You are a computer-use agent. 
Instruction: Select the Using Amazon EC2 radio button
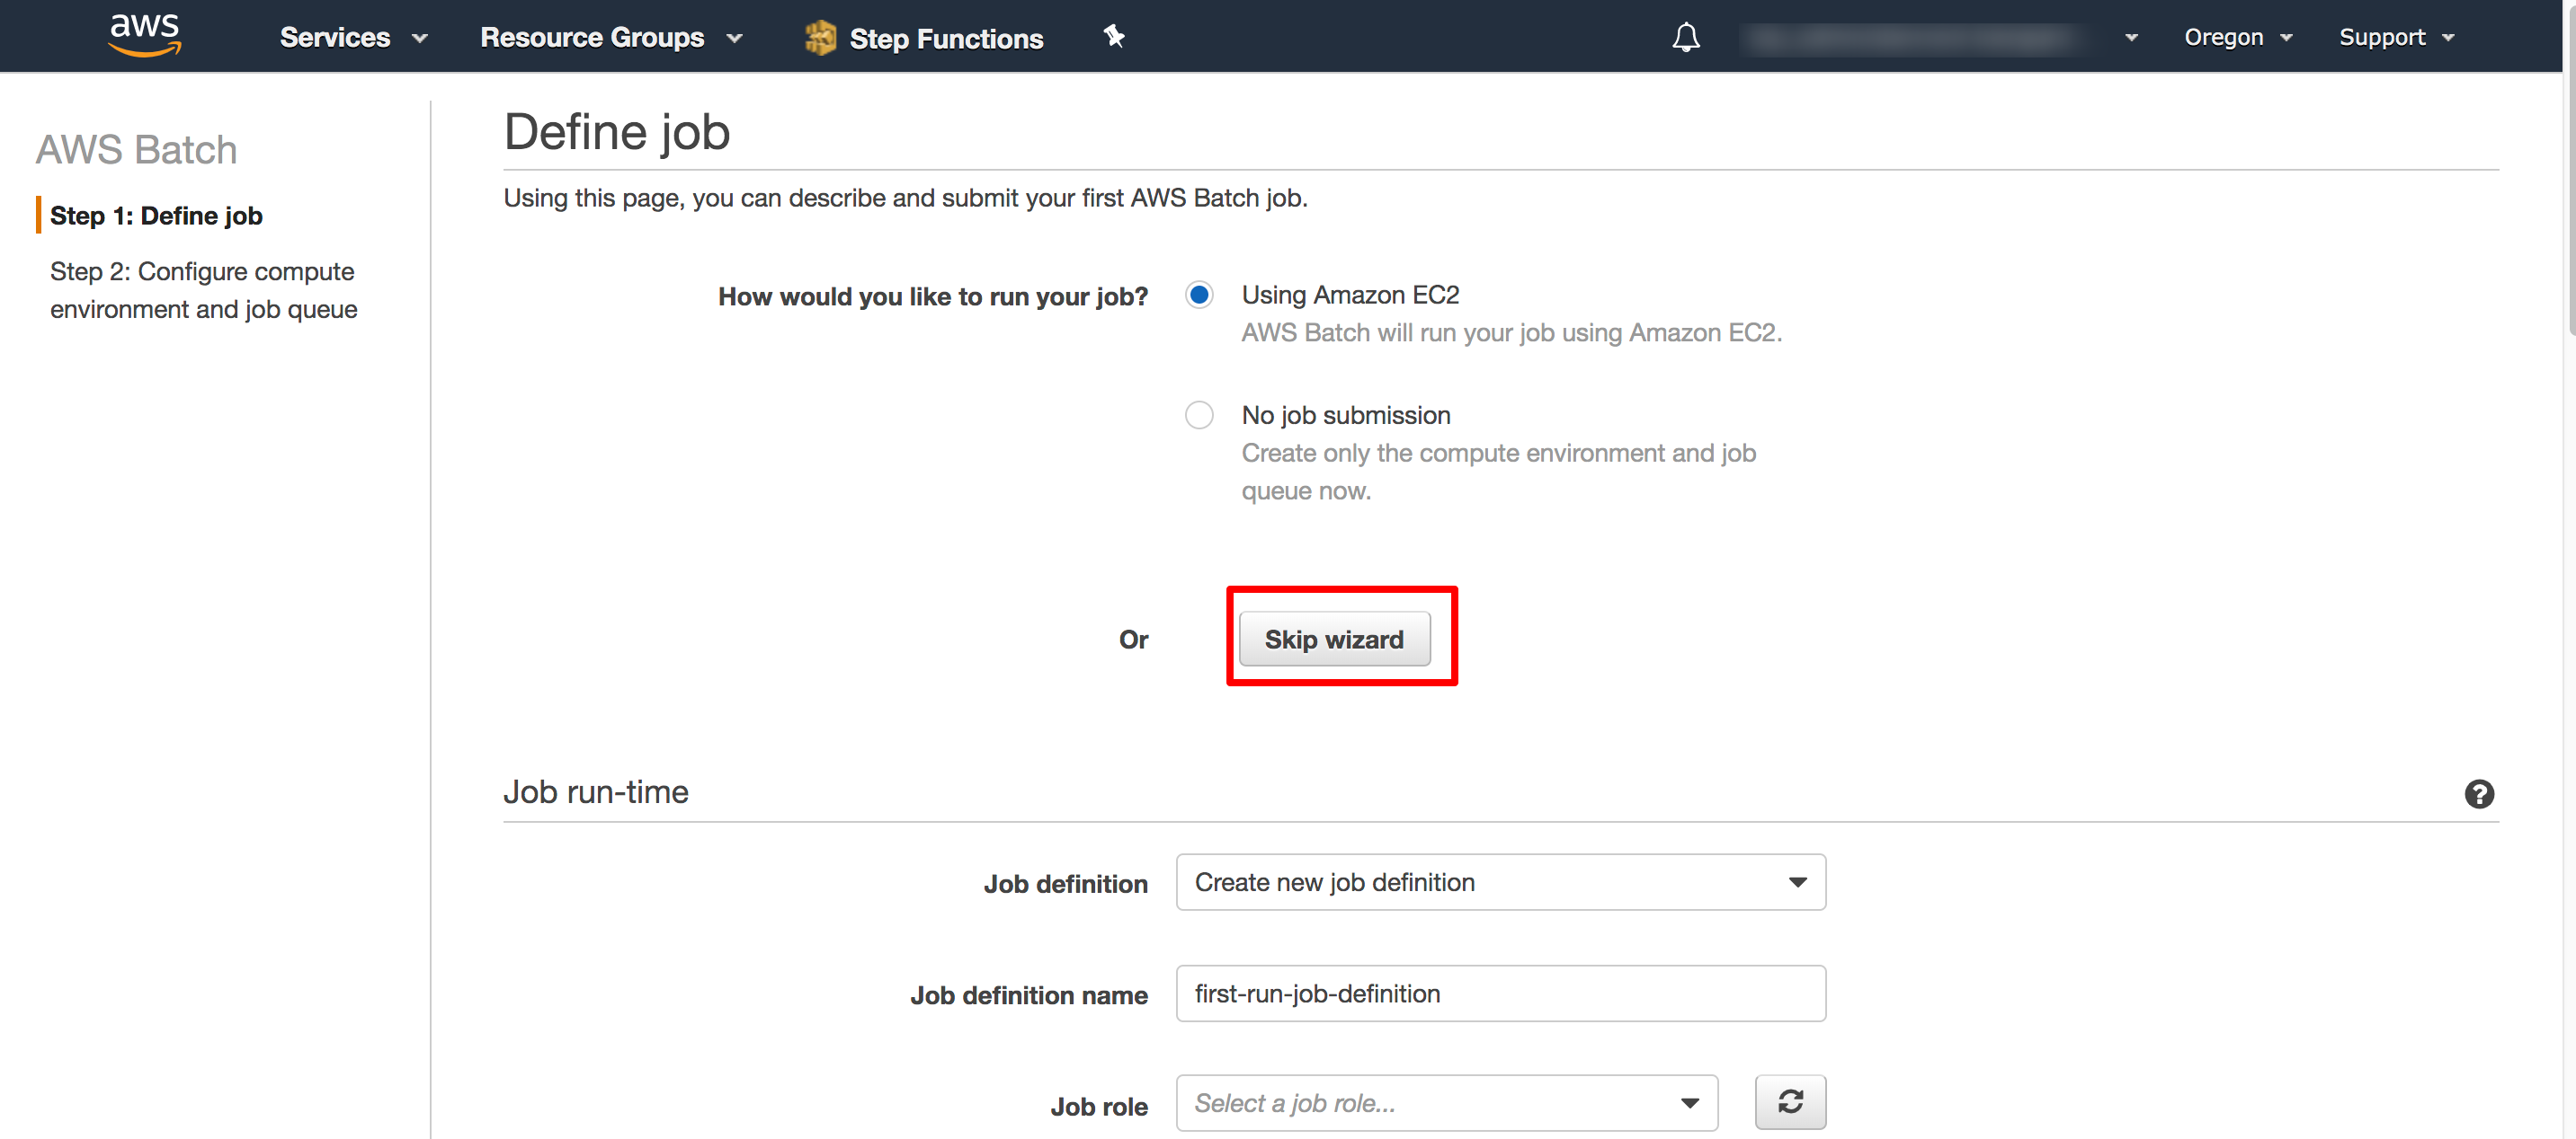point(1199,295)
